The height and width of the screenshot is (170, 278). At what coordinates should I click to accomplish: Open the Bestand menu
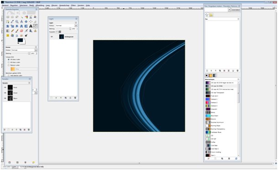5,5
